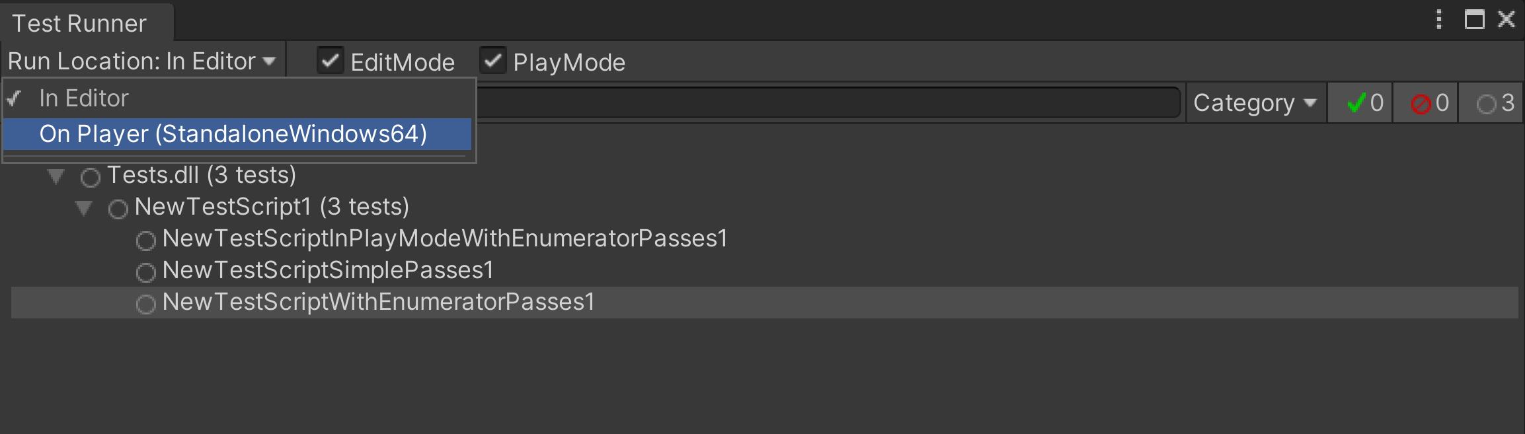
Task: Open the three-dot window options menu
Action: tap(1439, 19)
